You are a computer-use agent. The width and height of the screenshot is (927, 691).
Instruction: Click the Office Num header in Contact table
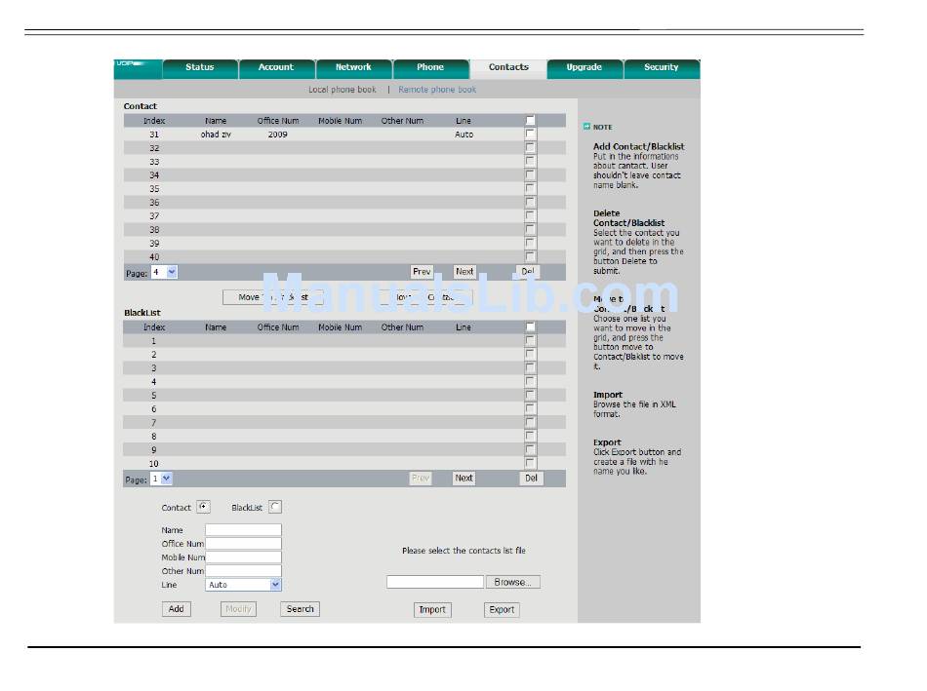pyautogui.click(x=278, y=121)
